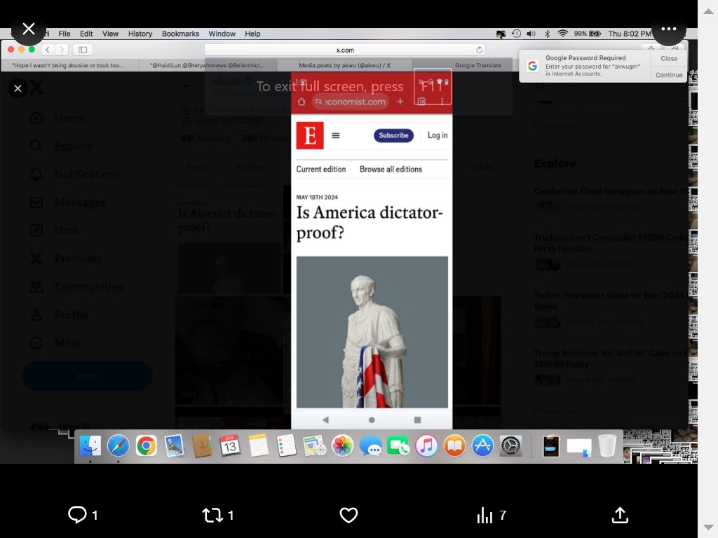Switch to the "Hope I wasn't being abusive" tab
Image resolution: width=718 pixels, height=538 pixels.
pos(68,65)
